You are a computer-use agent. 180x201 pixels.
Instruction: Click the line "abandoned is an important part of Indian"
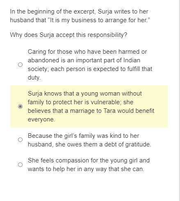[84, 60]
